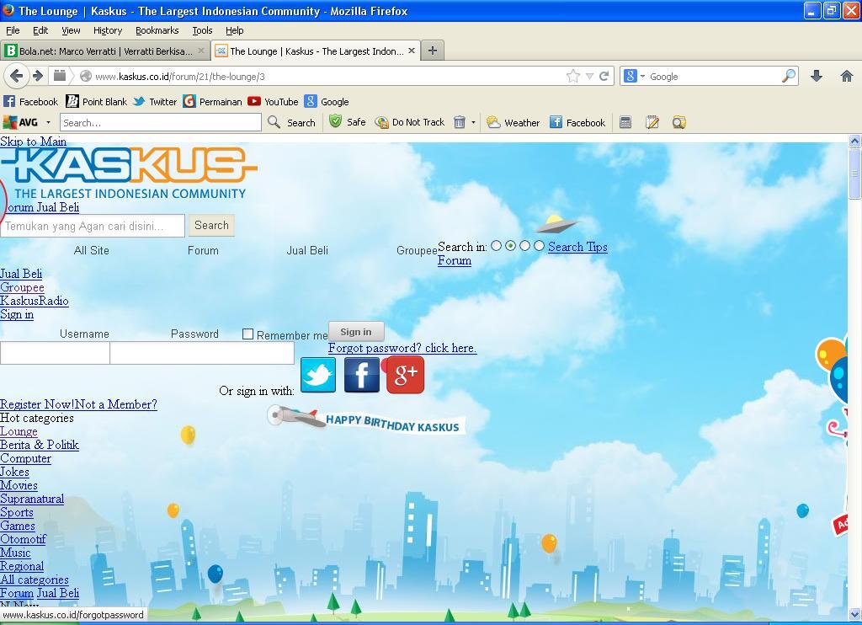862x625 pixels.
Task: Open the Tools menu
Action: [202, 30]
